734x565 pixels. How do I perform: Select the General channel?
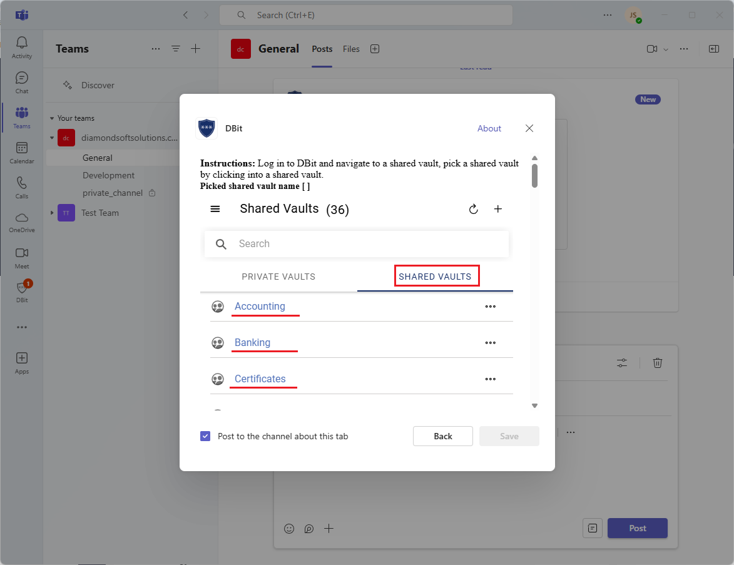[x=98, y=158]
